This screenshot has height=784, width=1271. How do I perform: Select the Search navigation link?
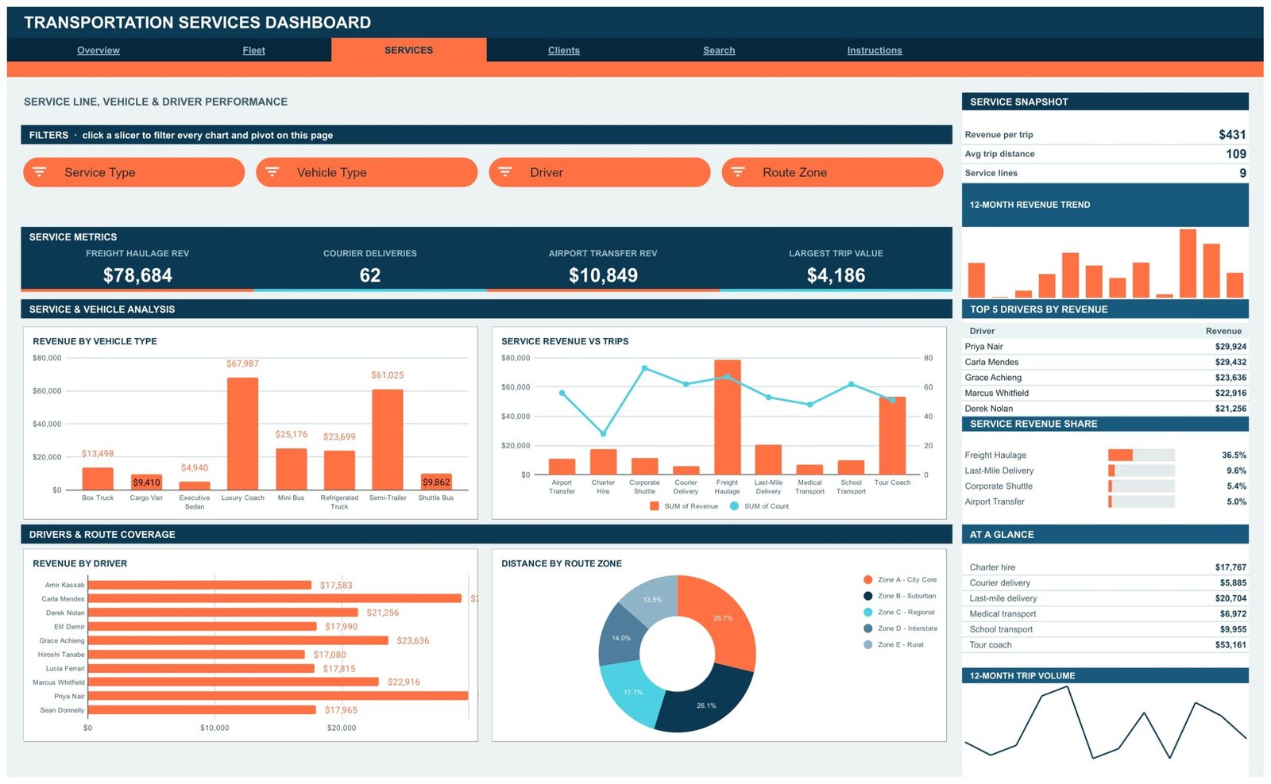[x=719, y=50]
